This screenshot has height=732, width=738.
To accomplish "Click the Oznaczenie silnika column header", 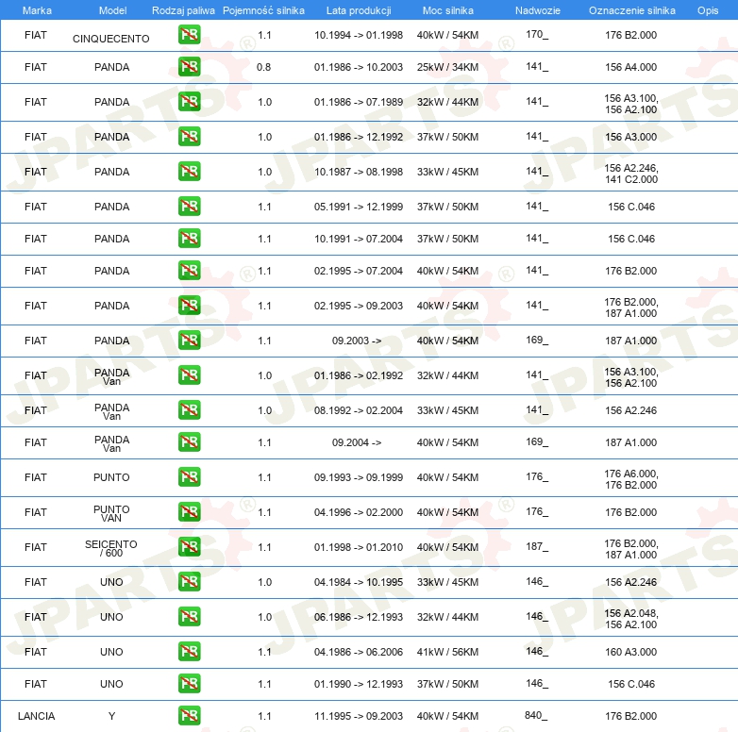I will (631, 10).
